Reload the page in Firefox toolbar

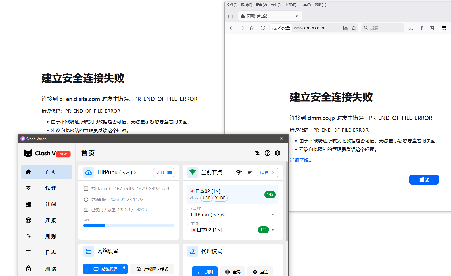click(262, 28)
